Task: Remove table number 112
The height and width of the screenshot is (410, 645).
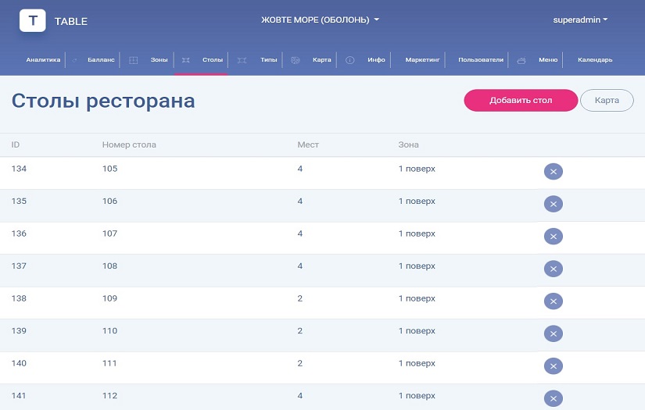Action: click(x=554, y=398)
